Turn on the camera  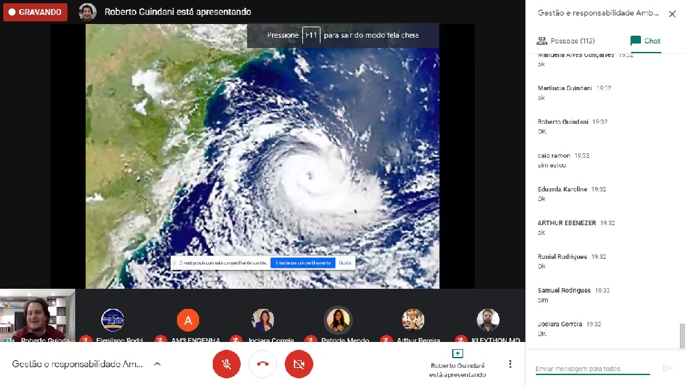click(x=299, y=364)
